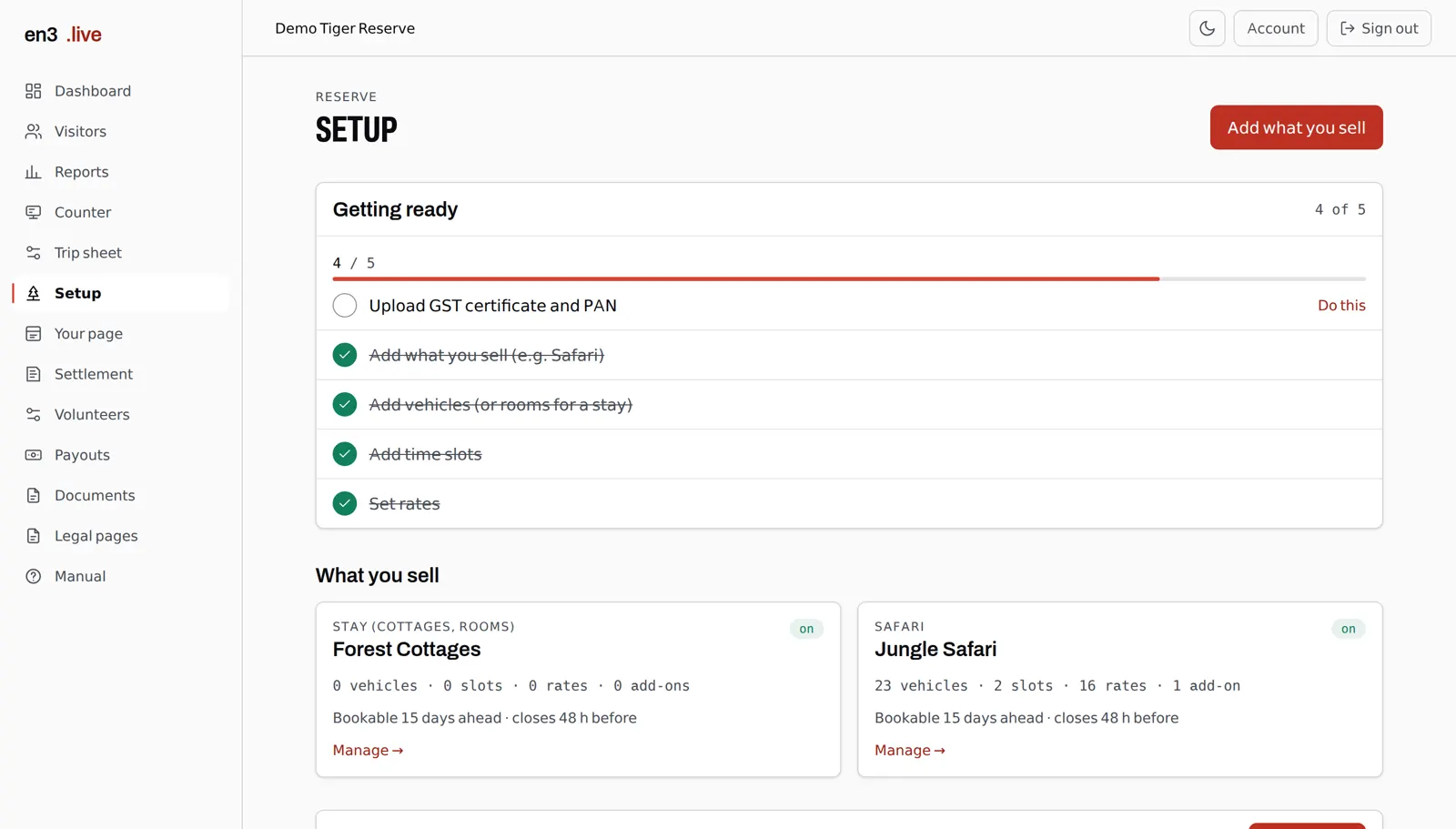Image resolution: width=1456 pixels, height=829 pixels.
Task: Navigate to Counter
Action: pyautogui.click(x=122, y=212)
